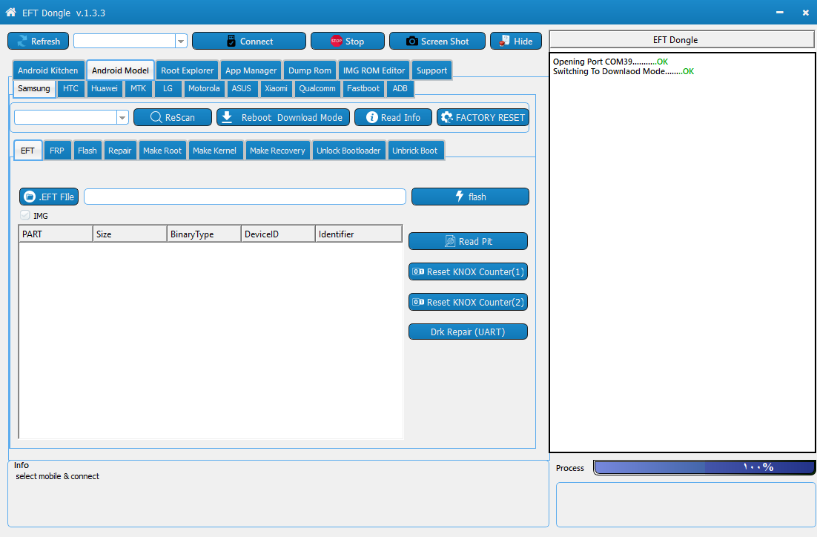Minimize the EFT Dongle window
817x537 pixels.
pos(779,12)
